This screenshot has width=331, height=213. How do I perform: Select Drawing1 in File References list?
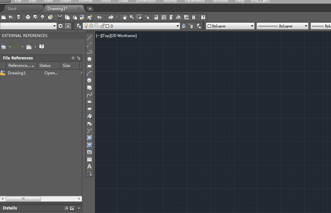pos(17,73)
